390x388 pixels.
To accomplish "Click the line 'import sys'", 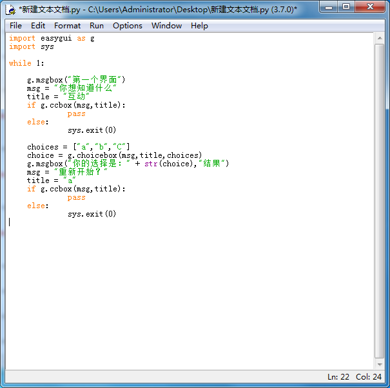I will 32,47.
